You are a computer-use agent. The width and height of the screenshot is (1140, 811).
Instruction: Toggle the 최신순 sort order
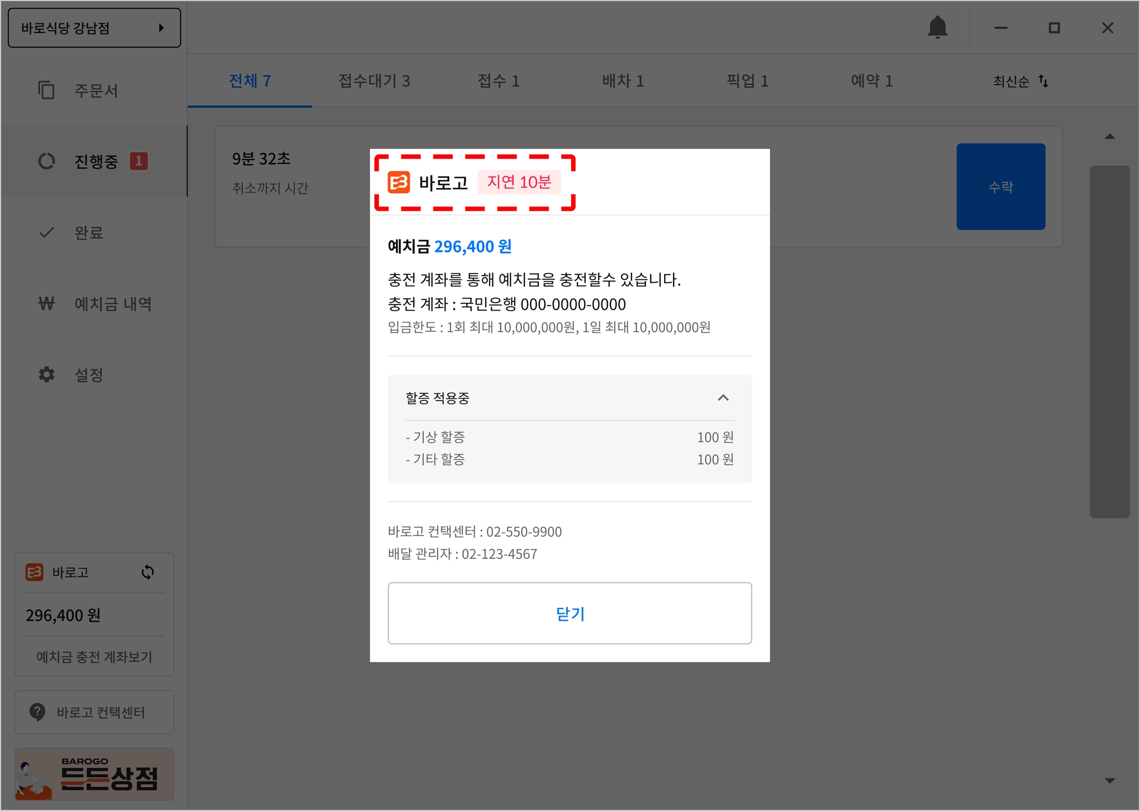[x=1020, y=81]
